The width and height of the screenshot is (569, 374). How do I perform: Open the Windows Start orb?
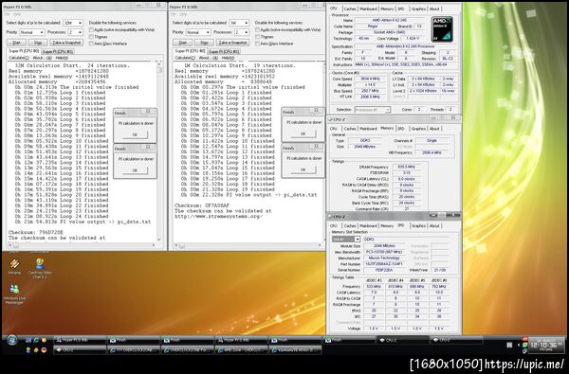click(x=12, y=340)
